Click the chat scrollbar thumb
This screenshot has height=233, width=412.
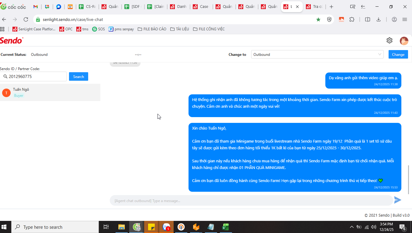[408, 180]
